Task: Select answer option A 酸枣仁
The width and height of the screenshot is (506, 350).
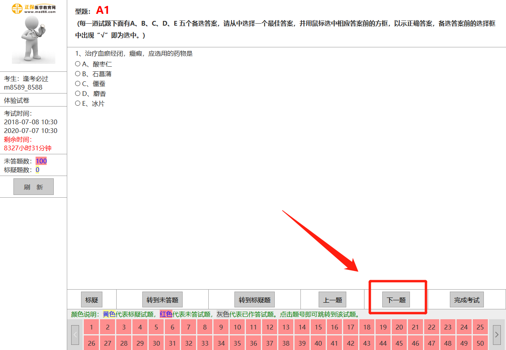Action: coord(78,64)
